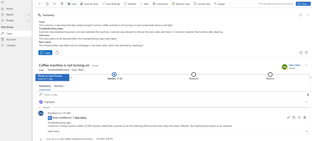Expand the note chevron beside View more
The width and height of the screenshot is (312, 141).
(307, 131)
